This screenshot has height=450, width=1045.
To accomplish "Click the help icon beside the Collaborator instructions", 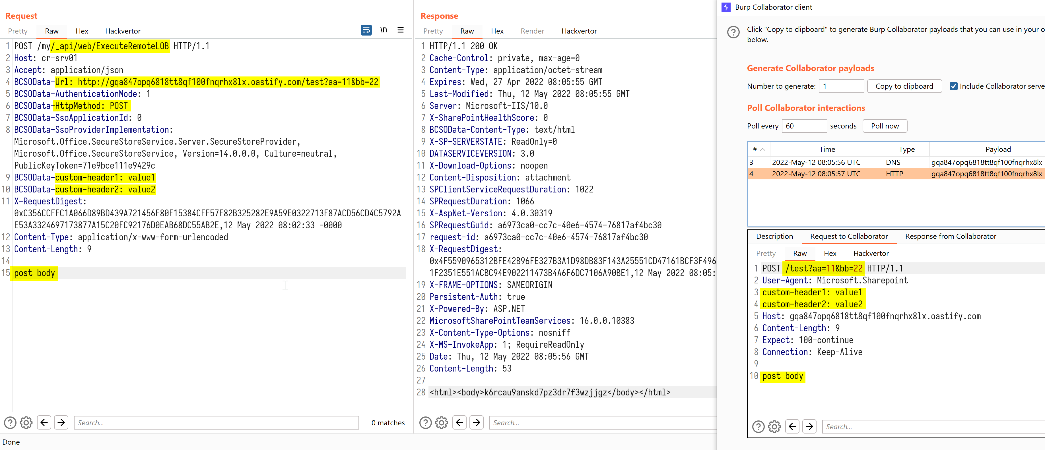I will pyautogui.click(x=733, y=32).
